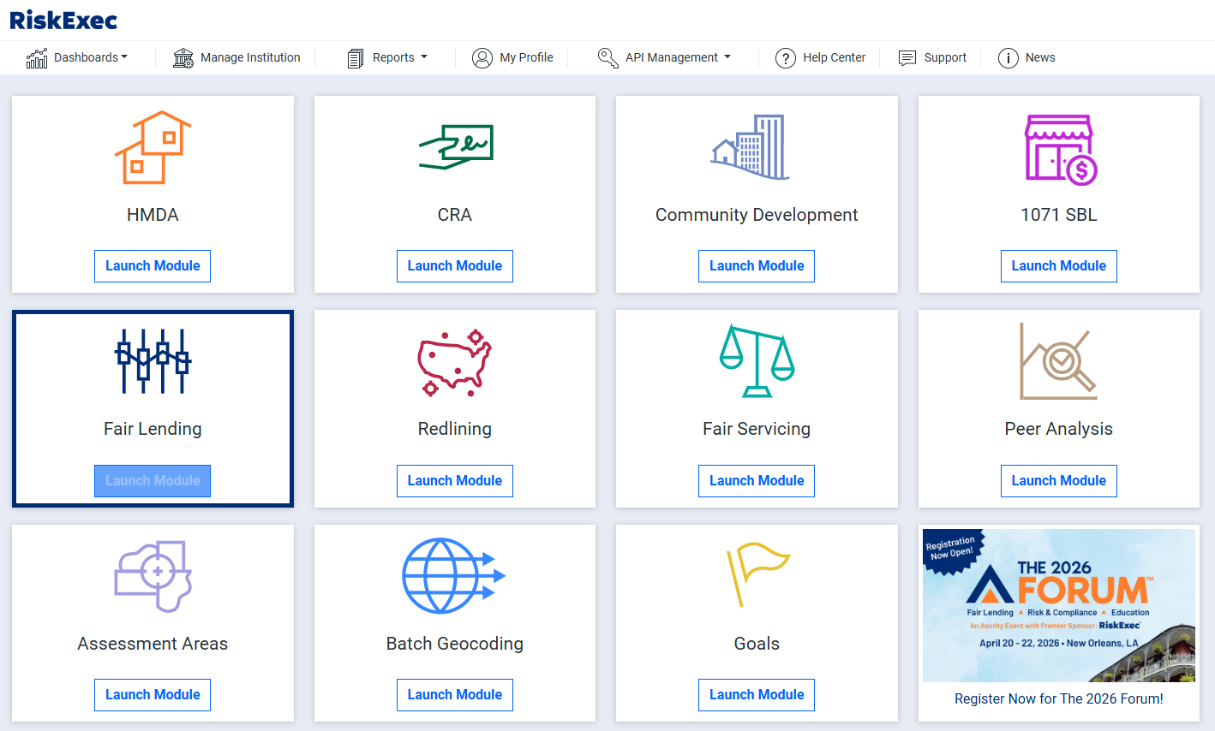Click the Assessment Areas target map icon
1215x731 pixels.
click(x=153, y=575)
